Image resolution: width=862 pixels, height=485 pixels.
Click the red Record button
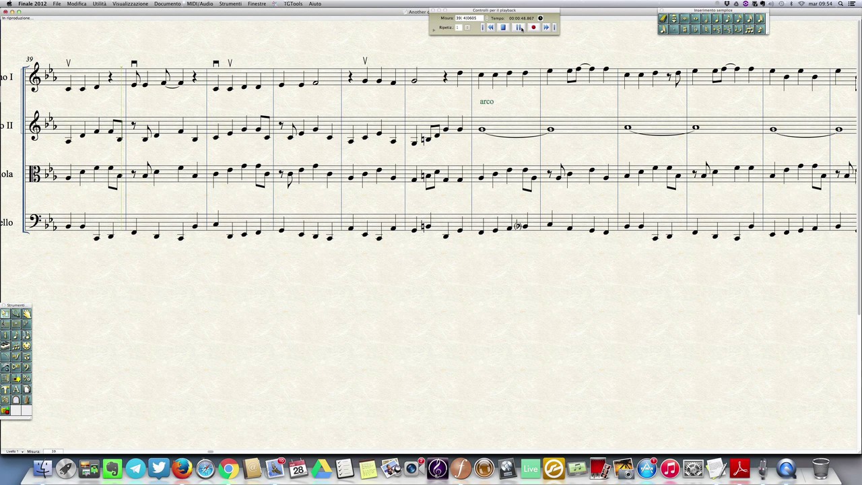(x=533, y=27)
